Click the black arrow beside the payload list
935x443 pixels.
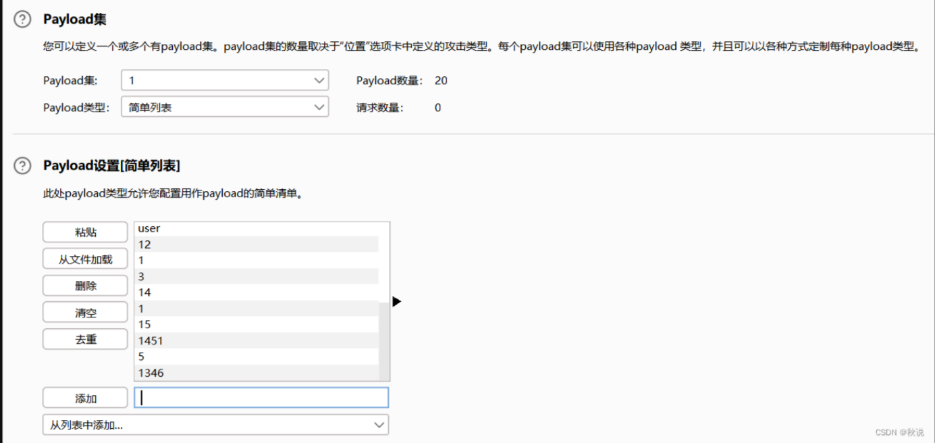[397, 301]
